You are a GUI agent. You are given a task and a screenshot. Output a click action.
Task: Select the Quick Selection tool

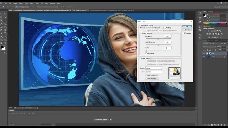[5, 17]
